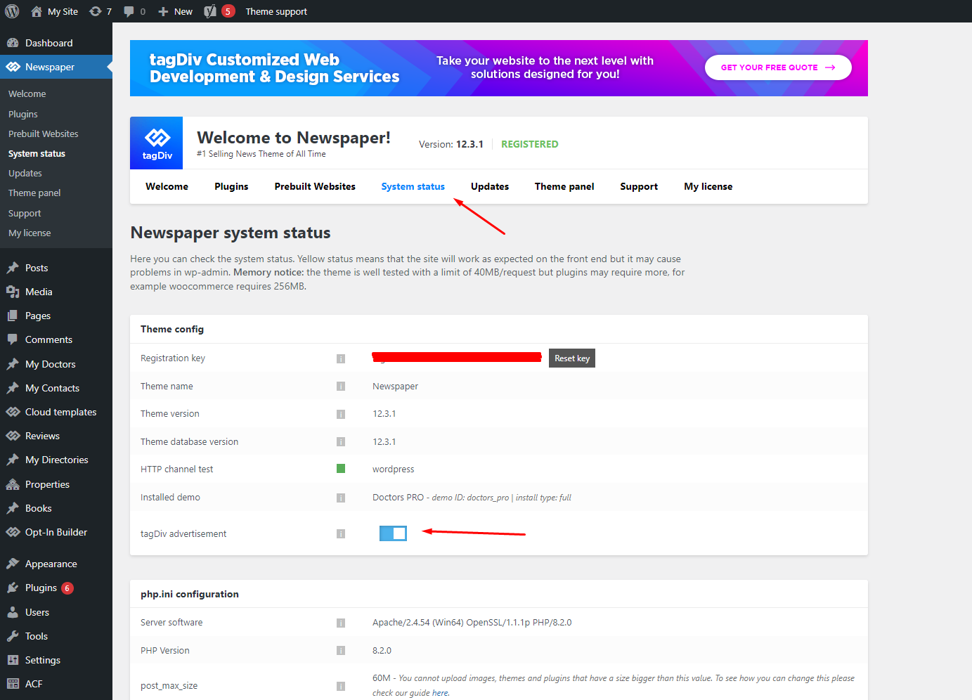972x700 pixels.
Task: Click the WordPress logo icon in admin bar
Action: [12, 11]
